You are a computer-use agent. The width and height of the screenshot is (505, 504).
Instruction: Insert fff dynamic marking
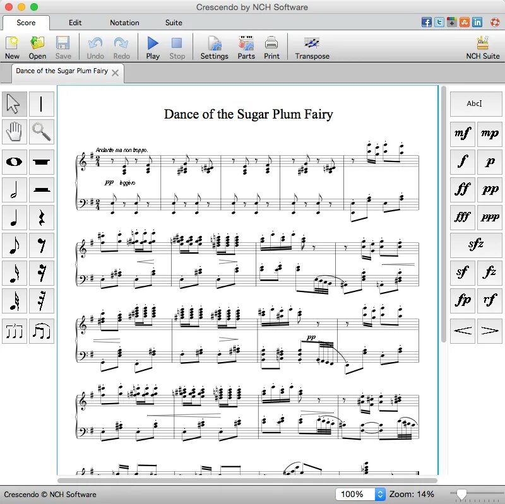[463, 218]
